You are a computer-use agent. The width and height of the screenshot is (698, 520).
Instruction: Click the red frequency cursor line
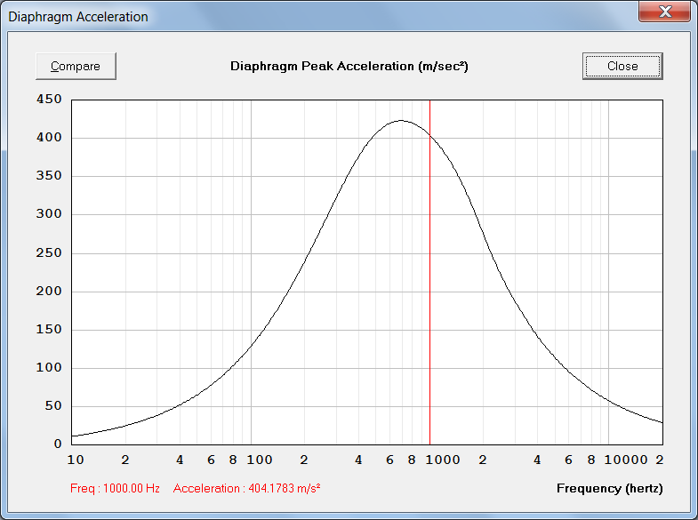[x=429, y=272]
